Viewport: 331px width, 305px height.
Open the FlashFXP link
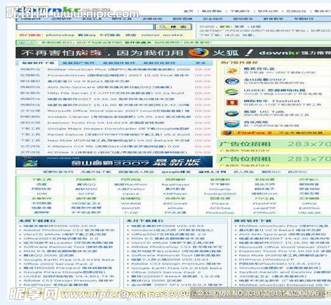(264, 203)
